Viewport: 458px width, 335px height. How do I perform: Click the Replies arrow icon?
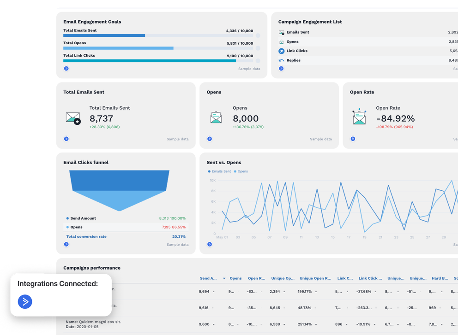(281, 60)
